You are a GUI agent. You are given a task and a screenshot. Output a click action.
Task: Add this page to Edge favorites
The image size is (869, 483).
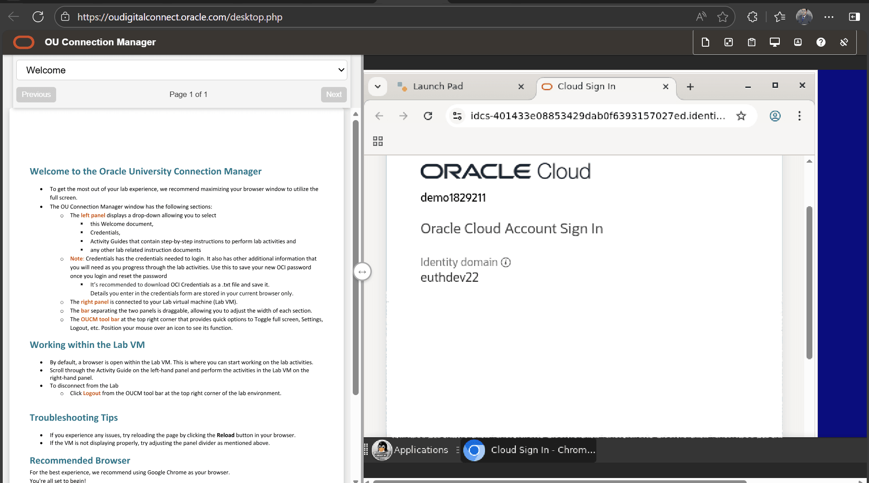click(x=723, y=17)
